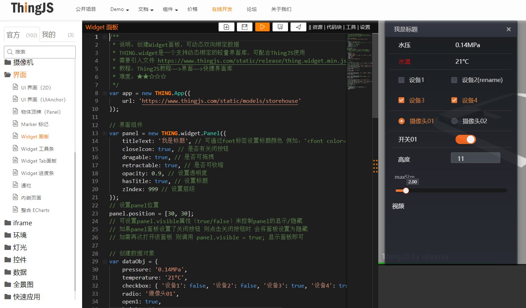Select the 摄像头02 radio button

coord(454,121)
